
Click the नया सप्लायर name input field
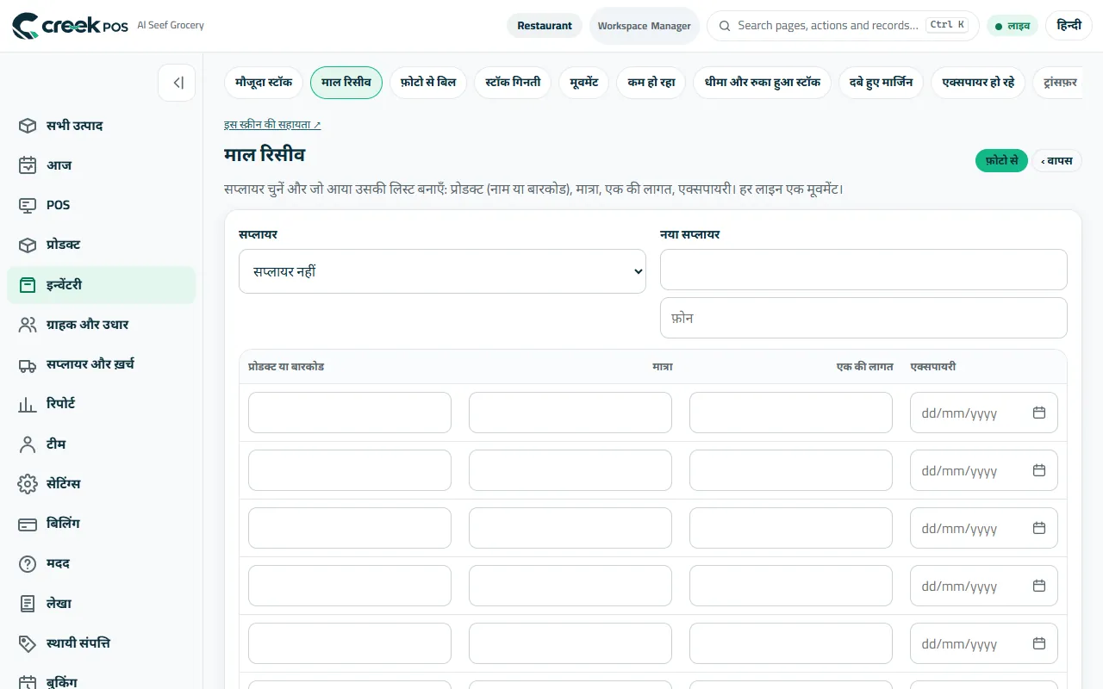[863, 270]
